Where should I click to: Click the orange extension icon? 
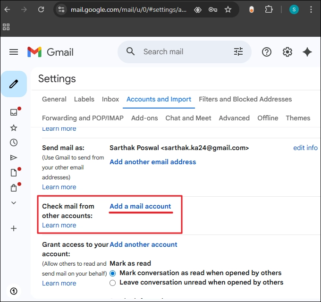click(252, 9)
